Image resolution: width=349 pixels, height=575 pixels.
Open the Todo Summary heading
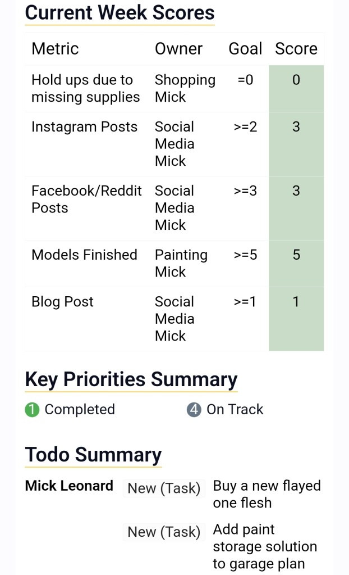click(93, 454)
